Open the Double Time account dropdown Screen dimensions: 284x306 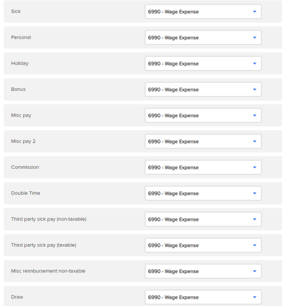pos(203,193)
